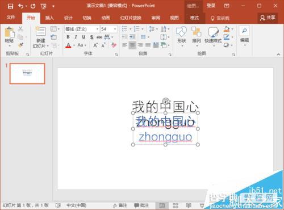Switch to the Transitions tab
The width and height of the screenshot is (284, 210).
[87, 18]
